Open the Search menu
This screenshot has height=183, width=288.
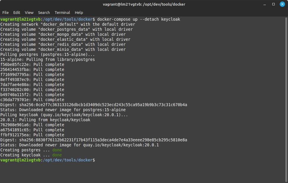pos(44,12)
